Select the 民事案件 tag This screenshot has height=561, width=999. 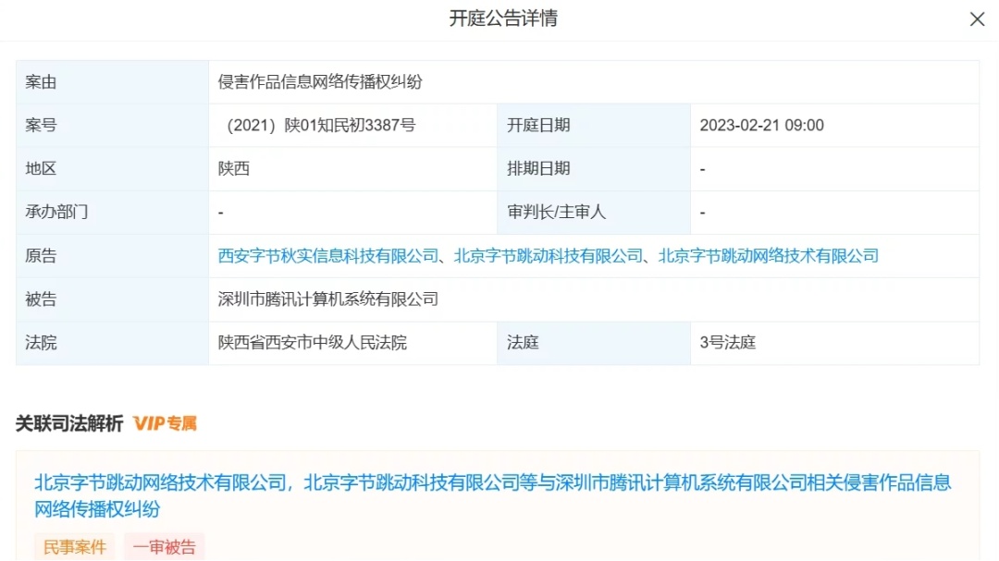click(75, 547)
